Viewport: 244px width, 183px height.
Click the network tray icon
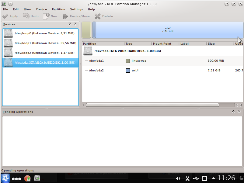(x=204, y=178)
